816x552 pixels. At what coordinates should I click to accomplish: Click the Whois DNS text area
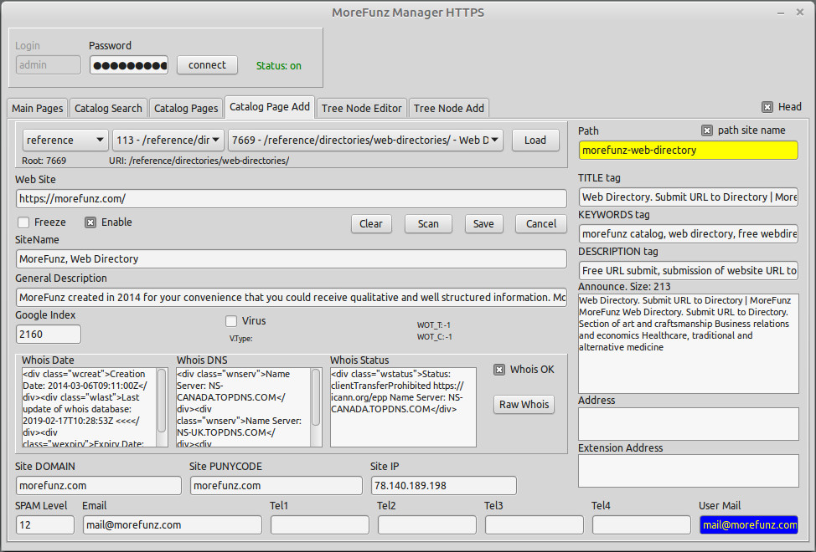tap(243, 407)
